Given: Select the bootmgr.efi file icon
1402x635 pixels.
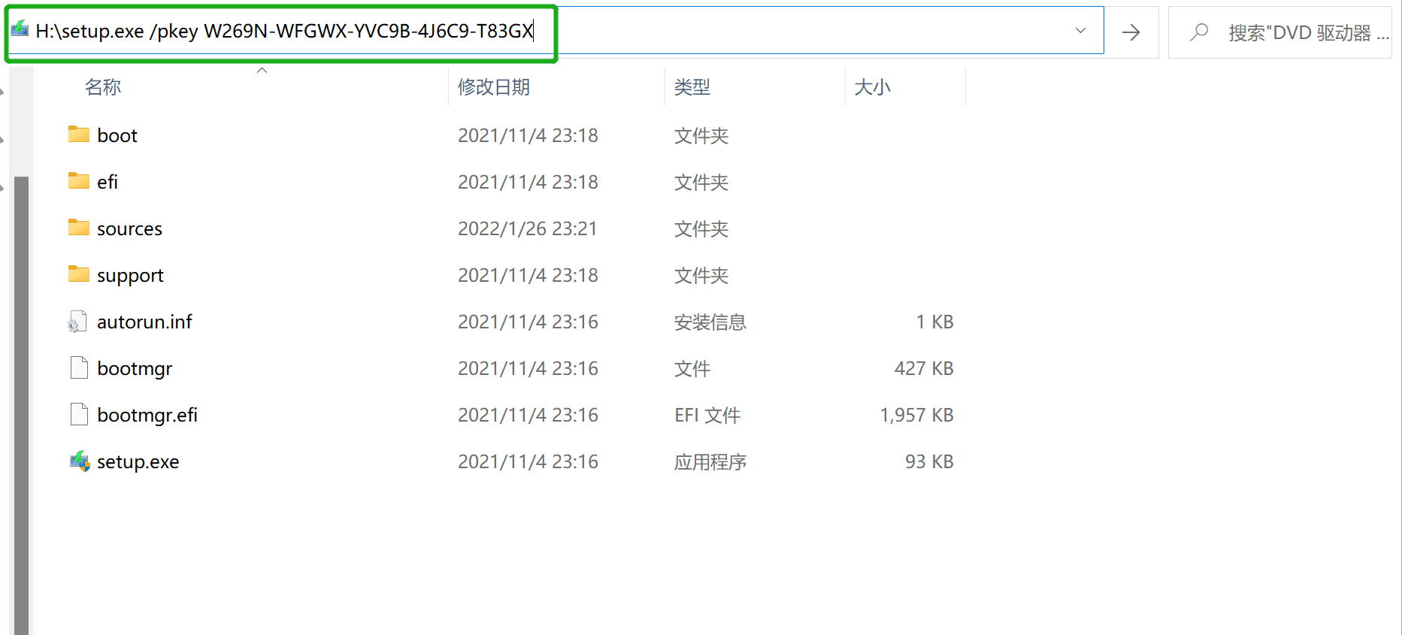Looking at the screenshot, I should coord(79,415).
